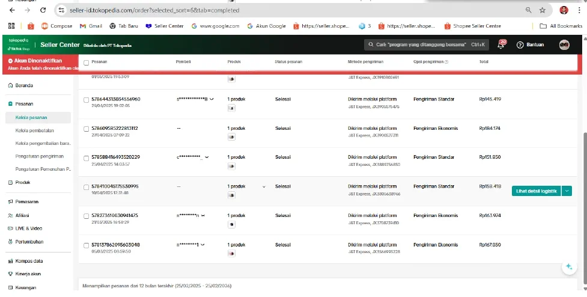Viewport: 587px width, 297px height.
Task: Click the Bantuan help icon
Action: pyautogui.click(x=520, y=45)
